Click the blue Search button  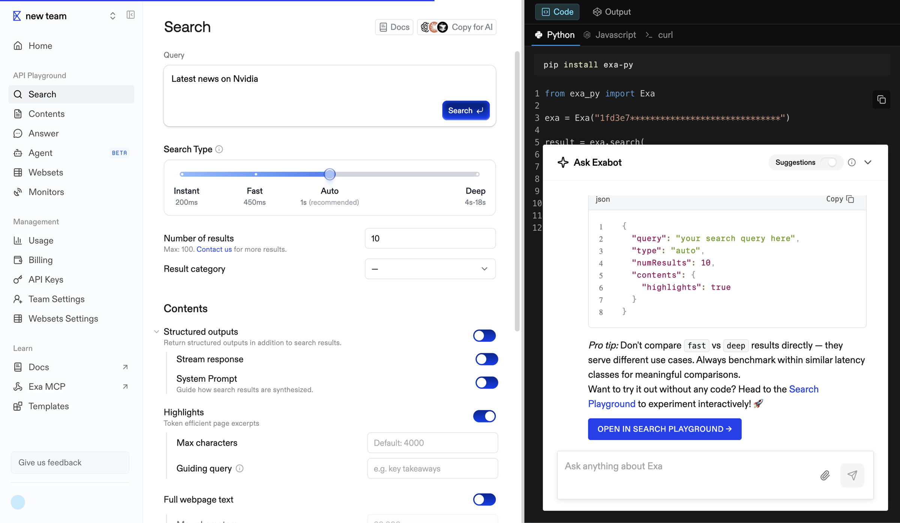coord(466,111)
